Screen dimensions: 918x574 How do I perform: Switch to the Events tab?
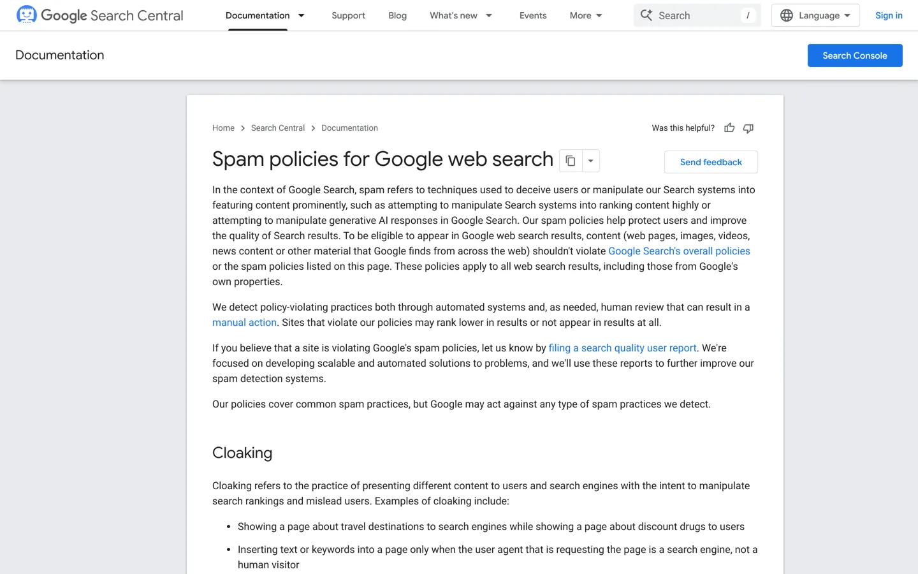(533, 15)
